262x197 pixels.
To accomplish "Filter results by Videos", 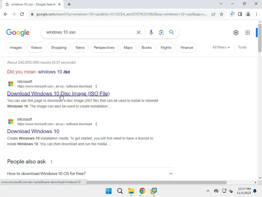I will (x=36, y=47).
